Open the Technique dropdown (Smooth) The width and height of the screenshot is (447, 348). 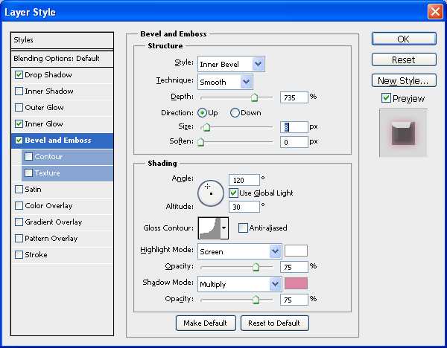click(225, 82)
